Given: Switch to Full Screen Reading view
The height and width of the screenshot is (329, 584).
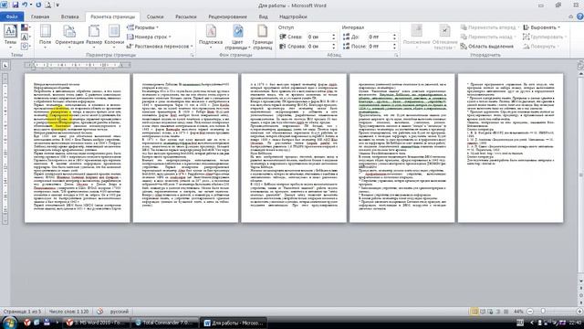Looking at the screenshot, I should tap(483, 311).
